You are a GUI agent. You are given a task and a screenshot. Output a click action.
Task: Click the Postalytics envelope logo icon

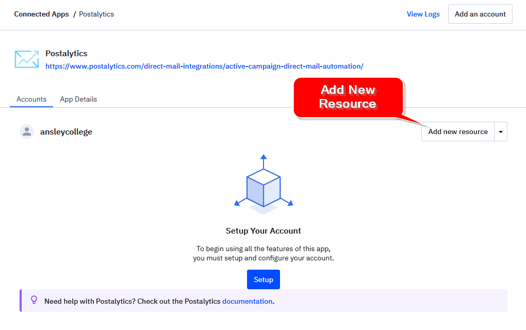[27, 59]
